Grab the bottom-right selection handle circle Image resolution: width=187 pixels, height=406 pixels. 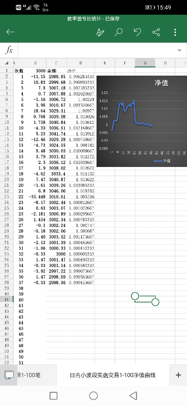[x=155, y=302]
